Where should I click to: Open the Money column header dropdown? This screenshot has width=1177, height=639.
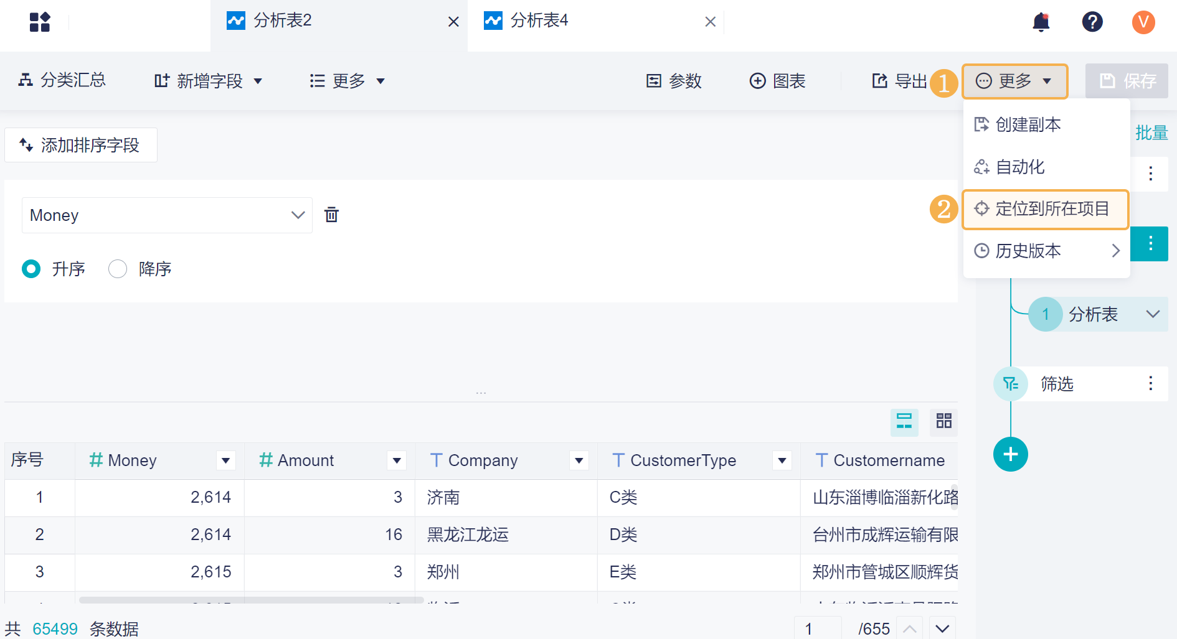pyautogui.click(x=226, y=460)
